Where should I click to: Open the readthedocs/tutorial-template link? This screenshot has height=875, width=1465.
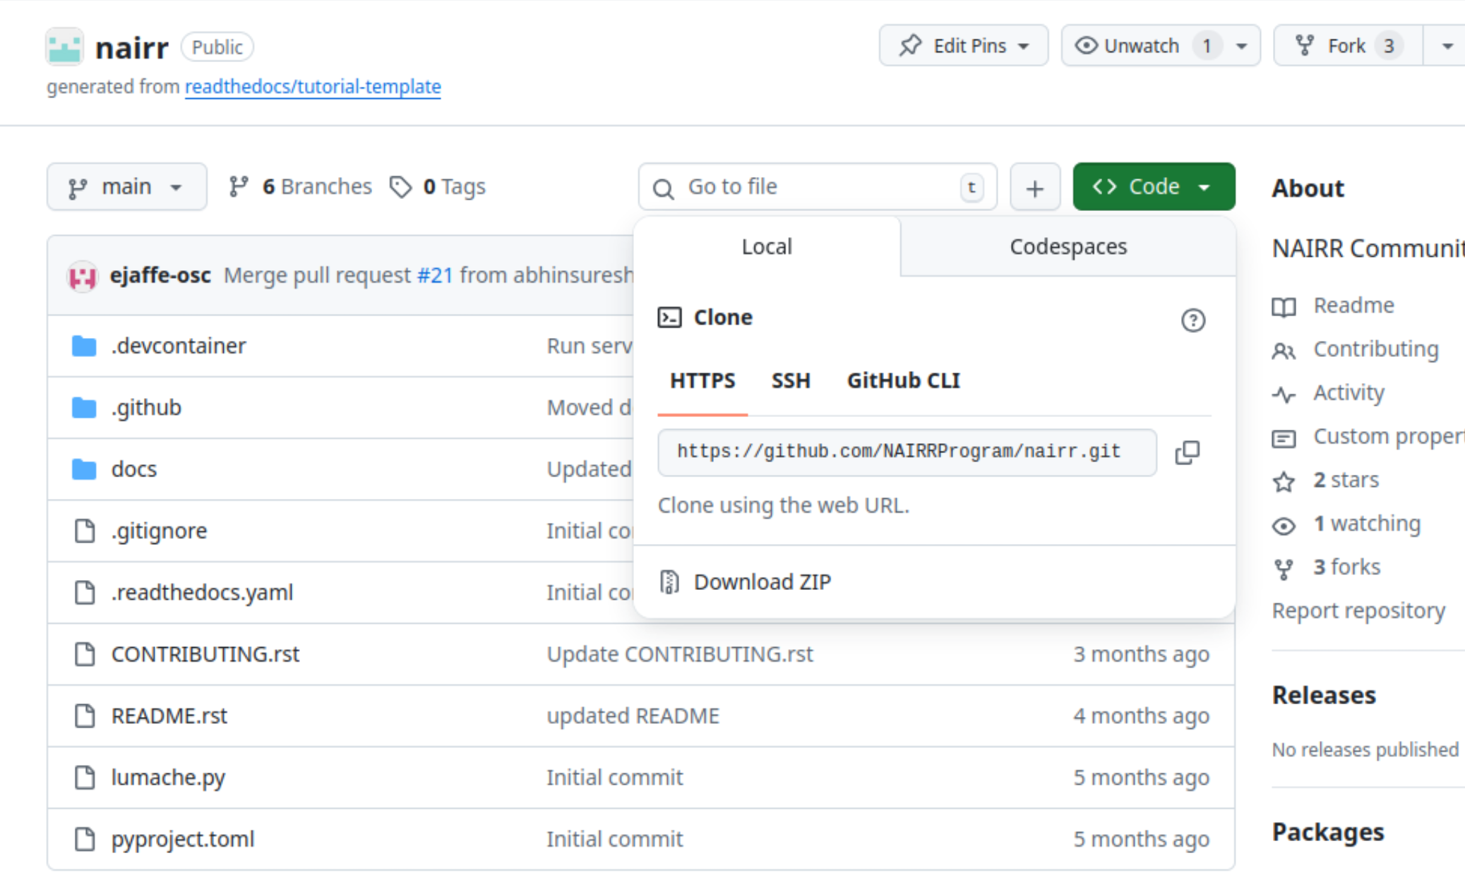pyautogui.click(x=313, y=87)
